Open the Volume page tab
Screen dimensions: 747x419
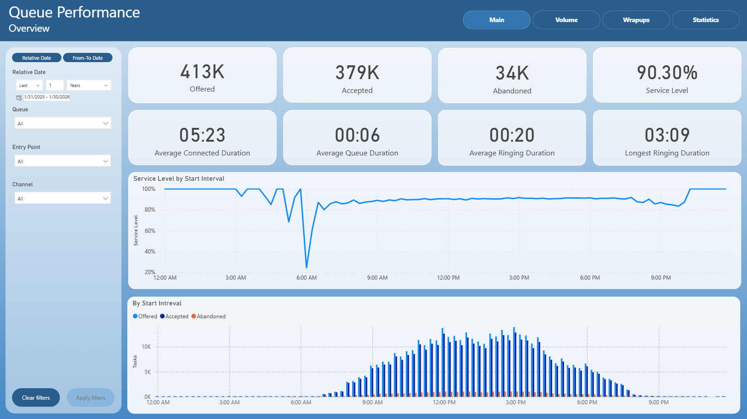(566, 20)
